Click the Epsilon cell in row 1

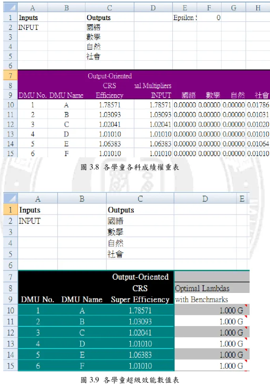pyautogui.click(x=185, y=18)
